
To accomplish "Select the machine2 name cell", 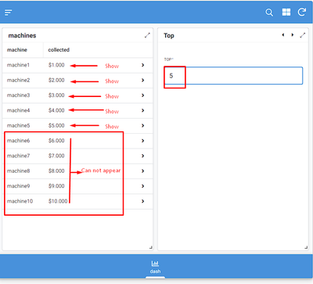I will tap(18, 80).
